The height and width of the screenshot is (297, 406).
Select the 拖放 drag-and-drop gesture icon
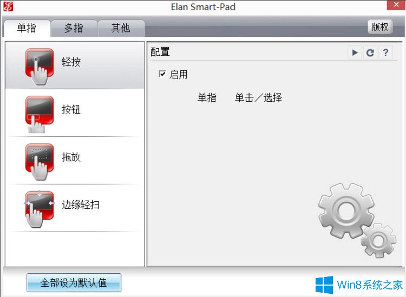[40, 162]
